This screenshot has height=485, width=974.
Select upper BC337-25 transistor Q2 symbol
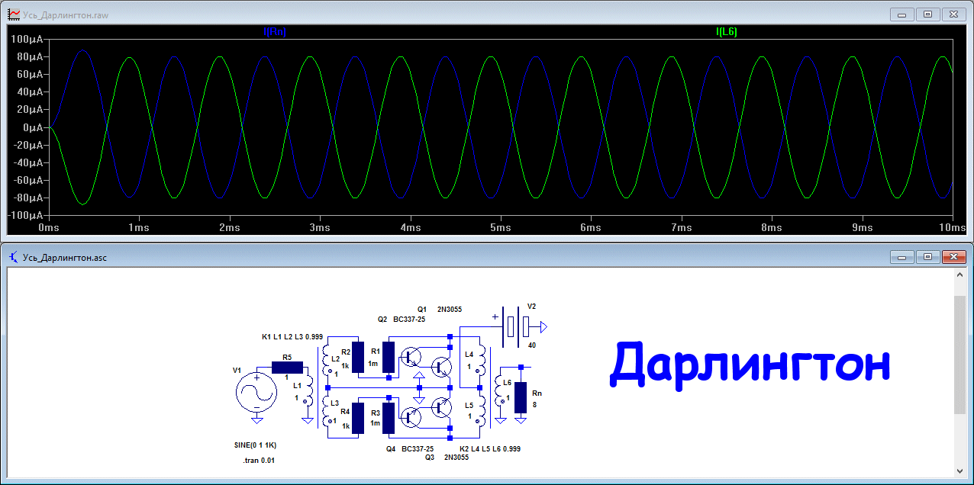click(412, 357)
